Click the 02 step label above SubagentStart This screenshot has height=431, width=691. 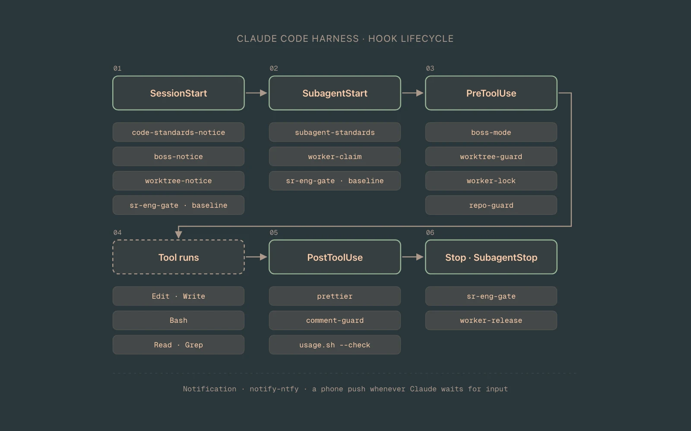point(274,68)
